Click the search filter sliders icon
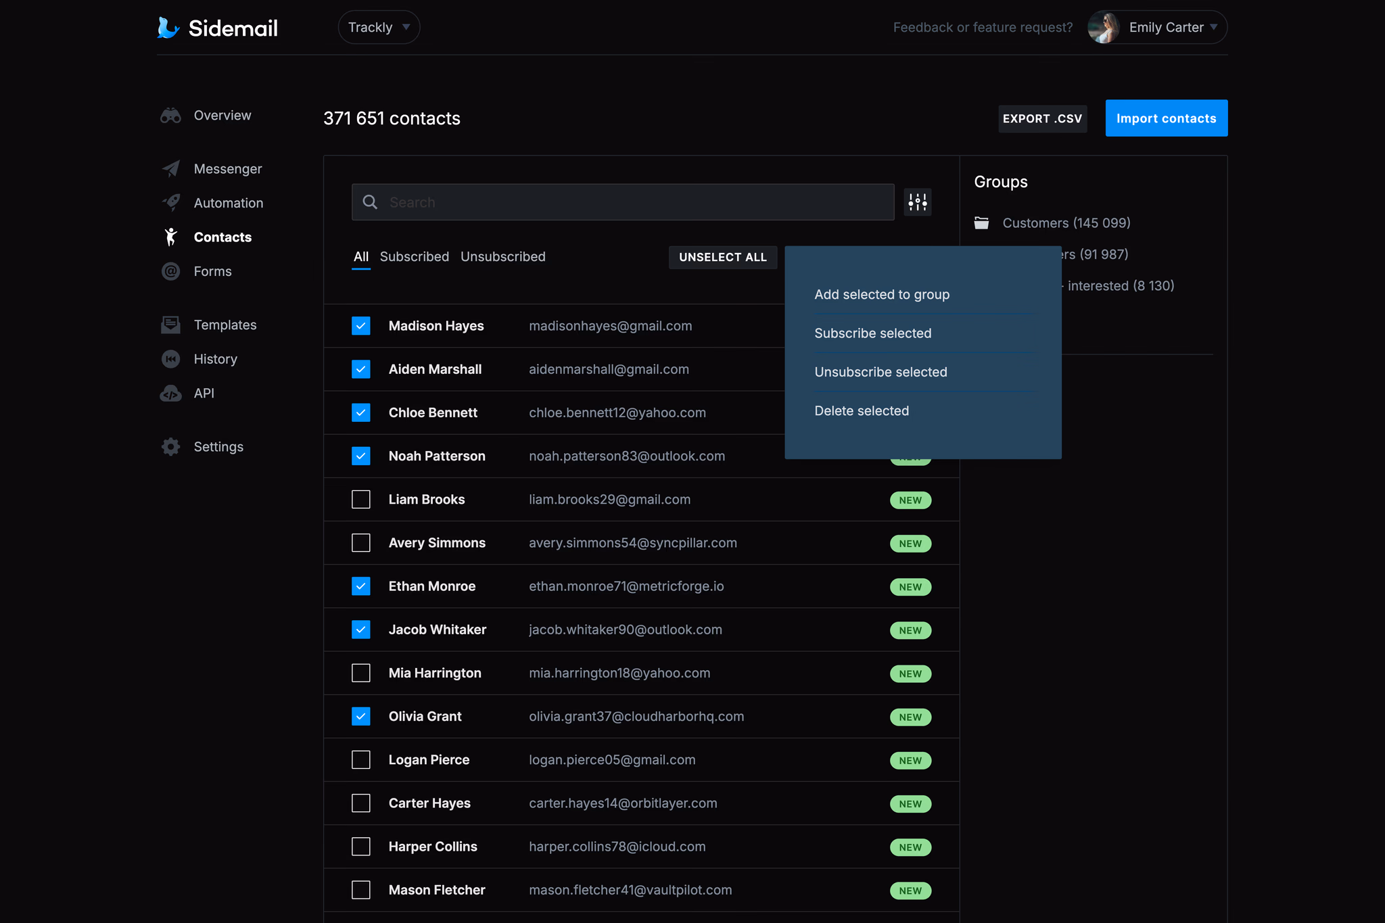 (918, 202)
